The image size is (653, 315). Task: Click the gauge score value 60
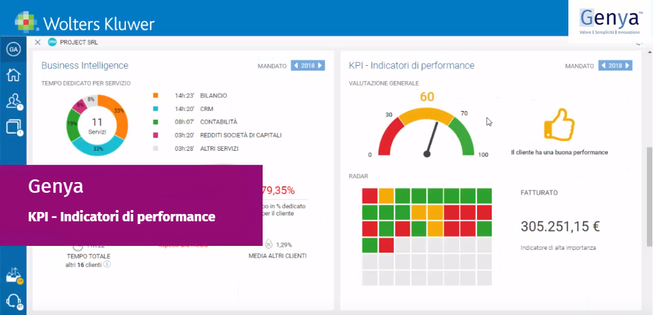coord(427,97)
